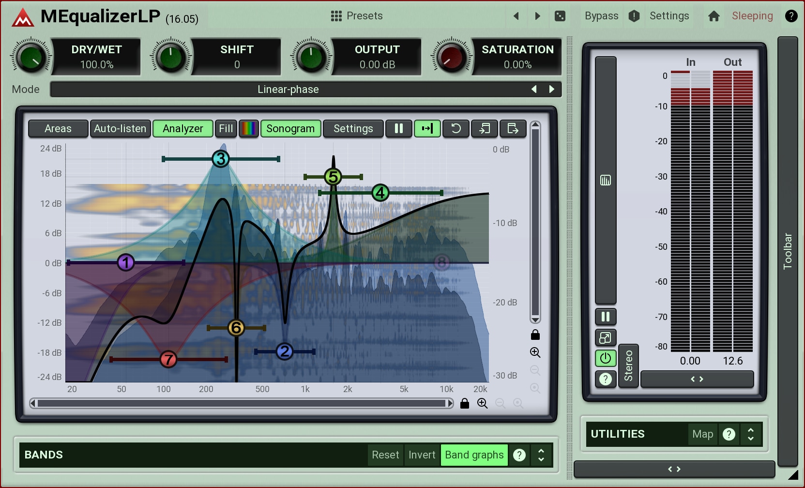Pause the level meters
805x488 pixels.
606,317
